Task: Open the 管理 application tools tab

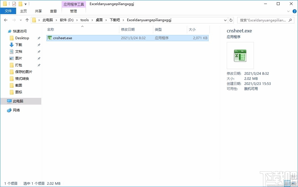Action: click(x=74, y=11)
